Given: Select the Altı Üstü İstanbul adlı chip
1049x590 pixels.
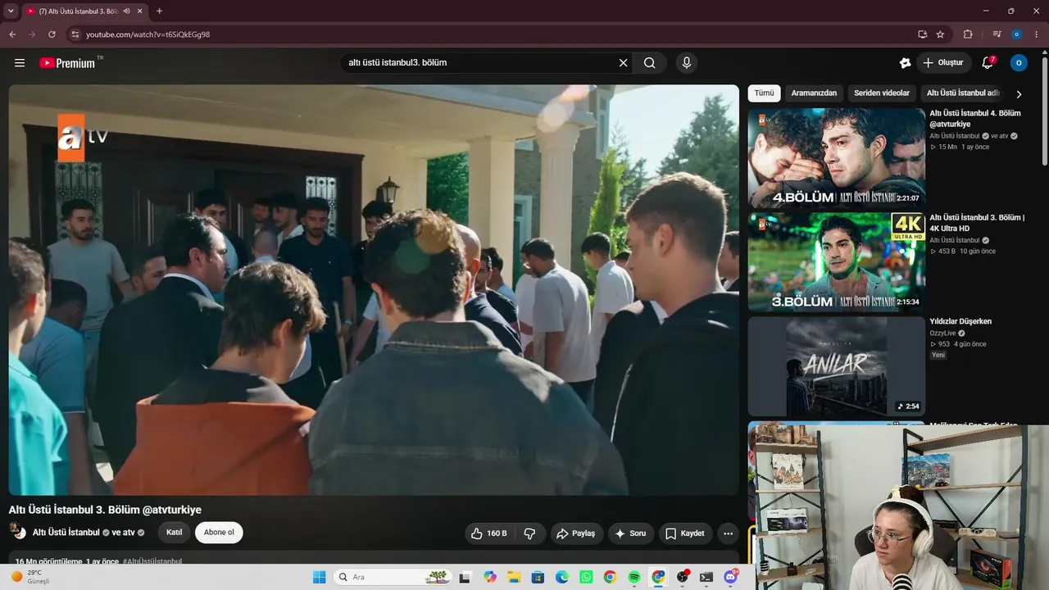Looking at the screenshot, I should coord(963,93).
